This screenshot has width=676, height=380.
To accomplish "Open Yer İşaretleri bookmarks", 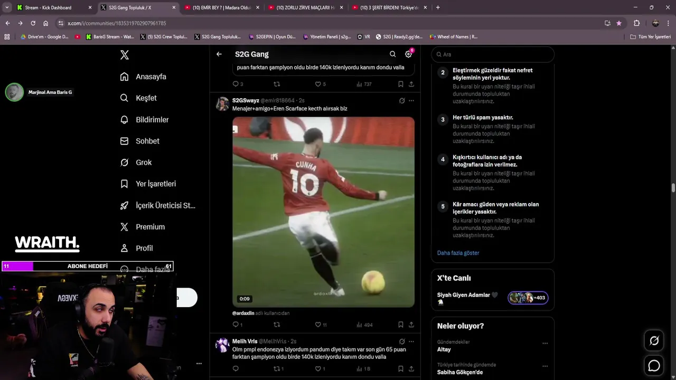I will (148, 184).
